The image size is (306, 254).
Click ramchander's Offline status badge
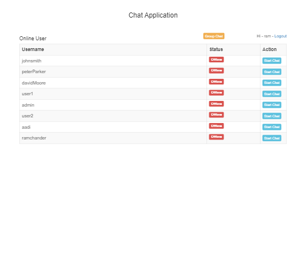coord(216,137)
